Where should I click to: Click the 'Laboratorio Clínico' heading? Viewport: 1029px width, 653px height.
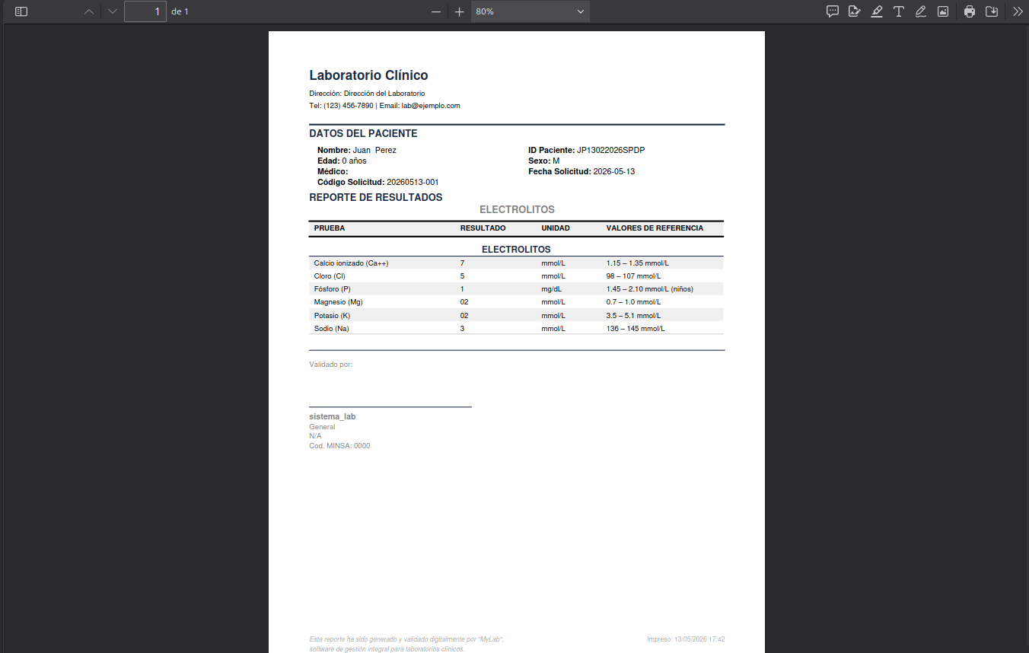pyautogui.click(x=368, y=75)
